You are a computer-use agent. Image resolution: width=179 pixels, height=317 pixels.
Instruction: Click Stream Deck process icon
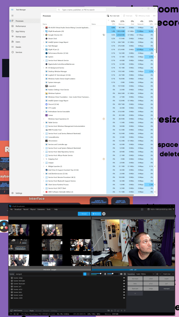pos(46,39)
